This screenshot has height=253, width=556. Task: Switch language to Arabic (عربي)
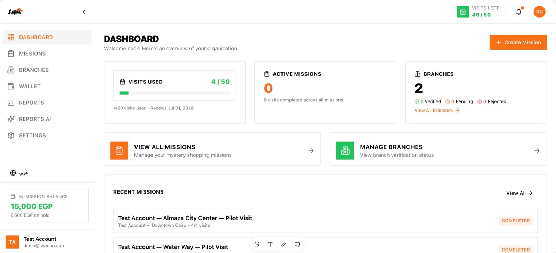pos(23,173)
